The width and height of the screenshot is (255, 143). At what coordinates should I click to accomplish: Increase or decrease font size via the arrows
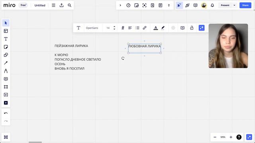[x=114, y=28]
